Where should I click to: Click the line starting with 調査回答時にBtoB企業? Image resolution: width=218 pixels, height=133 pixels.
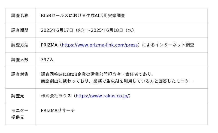tap(97, 74)
